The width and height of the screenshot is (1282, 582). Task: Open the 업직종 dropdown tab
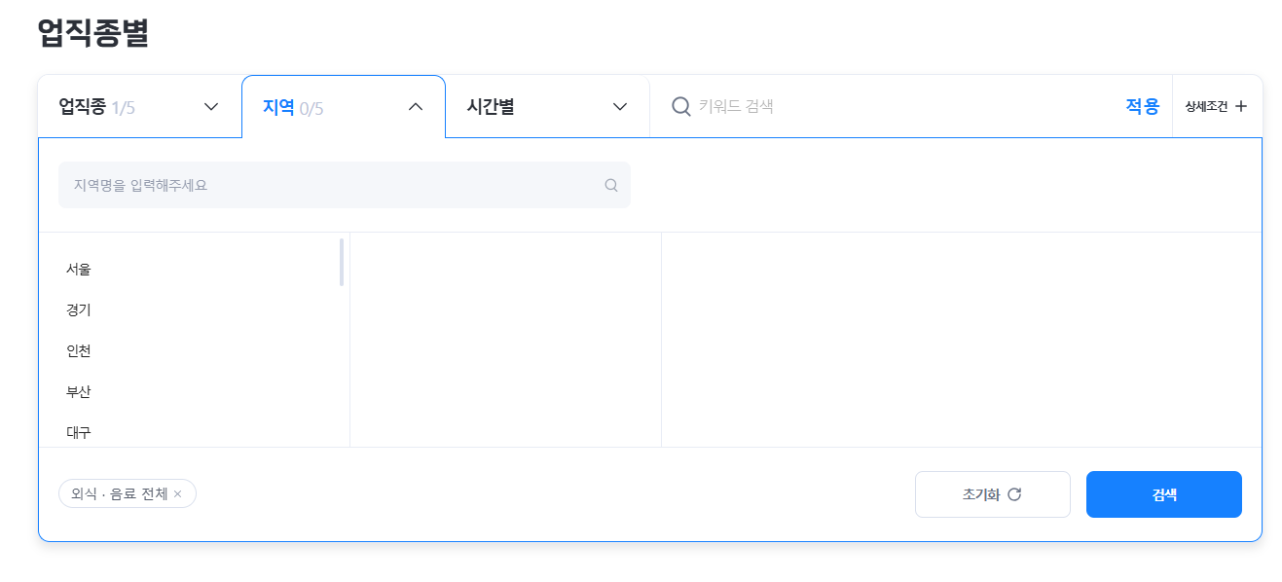139,107
